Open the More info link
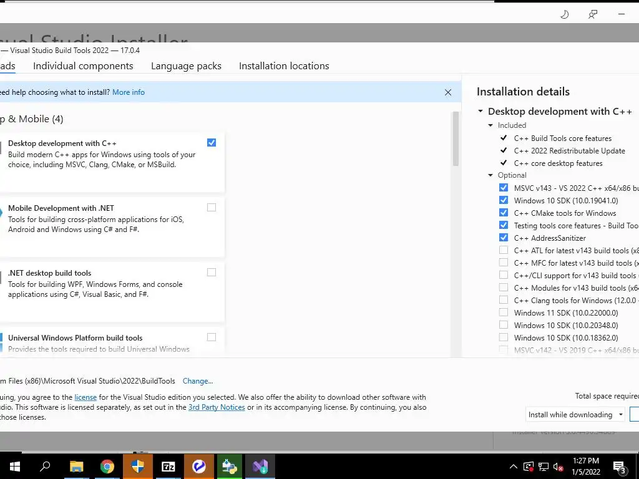Image resolution: width=639 pixels, height=479 pixels. coord(129,92)
